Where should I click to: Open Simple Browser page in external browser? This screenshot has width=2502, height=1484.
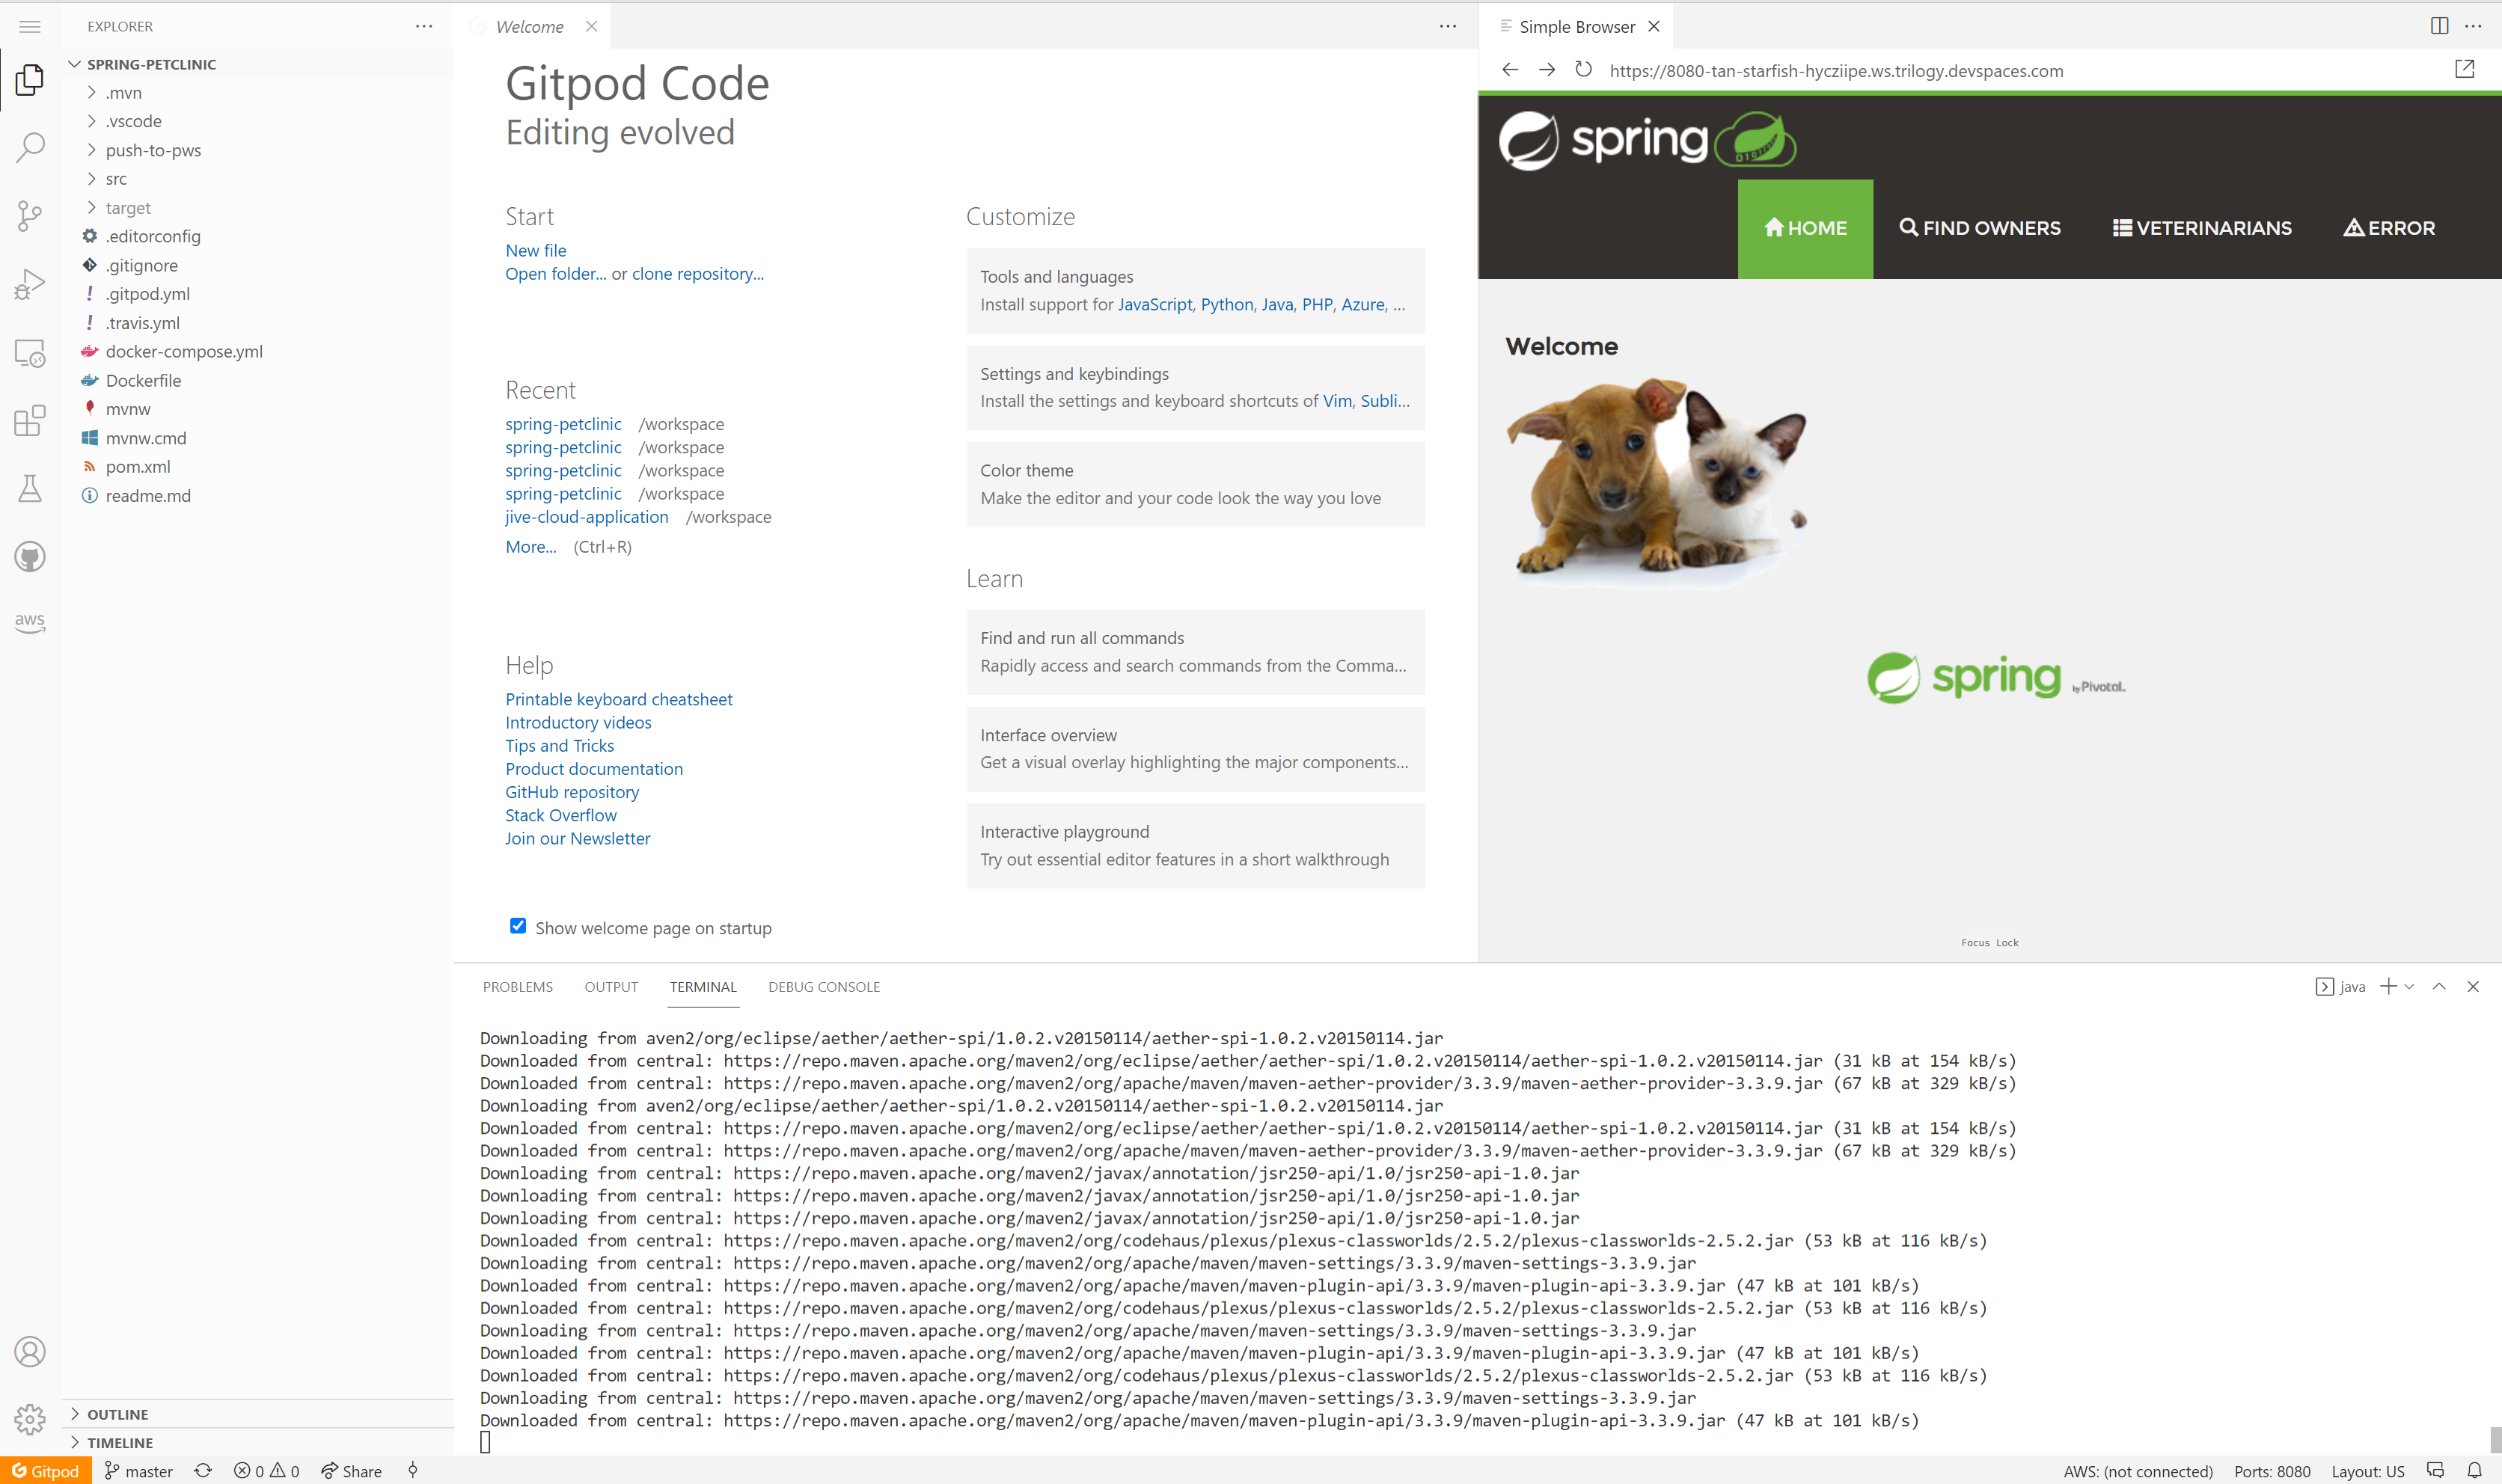pyautogui.click(x=2464, y=69)
